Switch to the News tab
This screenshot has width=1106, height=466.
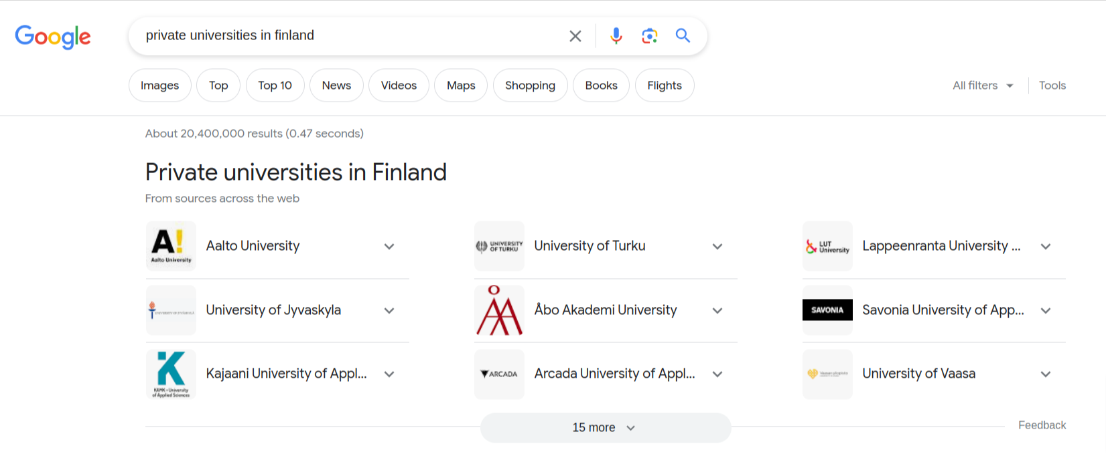coord(336,86)
